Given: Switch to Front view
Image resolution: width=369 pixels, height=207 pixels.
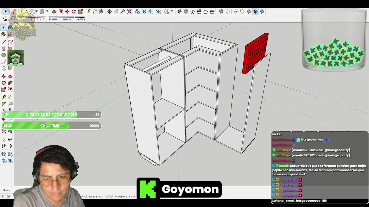Looking at the screenshot, I should click(x=193, y=11).
